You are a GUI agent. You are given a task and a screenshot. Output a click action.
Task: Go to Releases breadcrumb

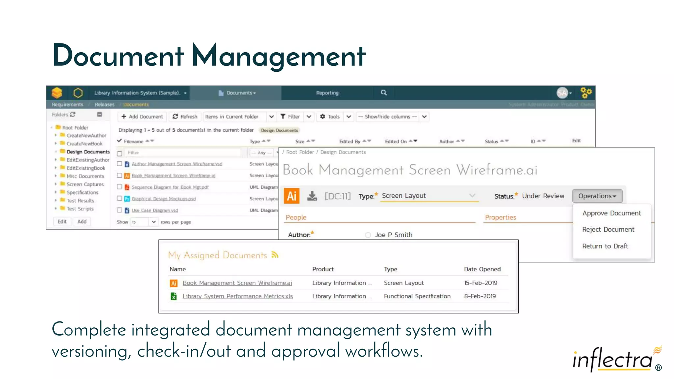click(105, 104)
